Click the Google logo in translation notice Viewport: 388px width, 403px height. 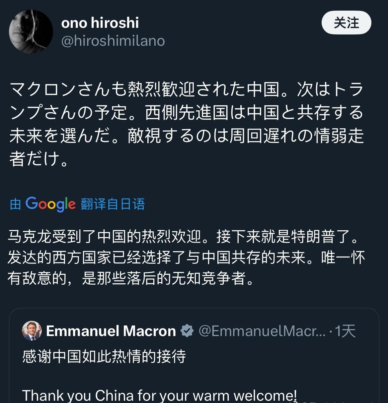(x=50, y=204)
